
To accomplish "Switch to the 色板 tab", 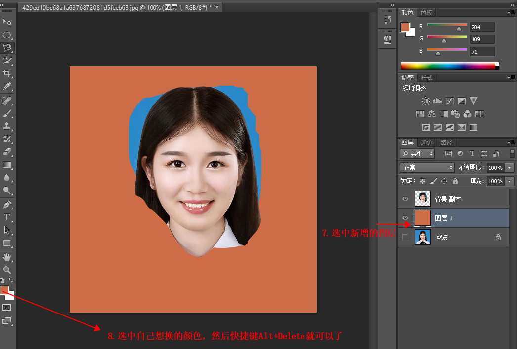I will pyautogui.click(x=427, y=12).
